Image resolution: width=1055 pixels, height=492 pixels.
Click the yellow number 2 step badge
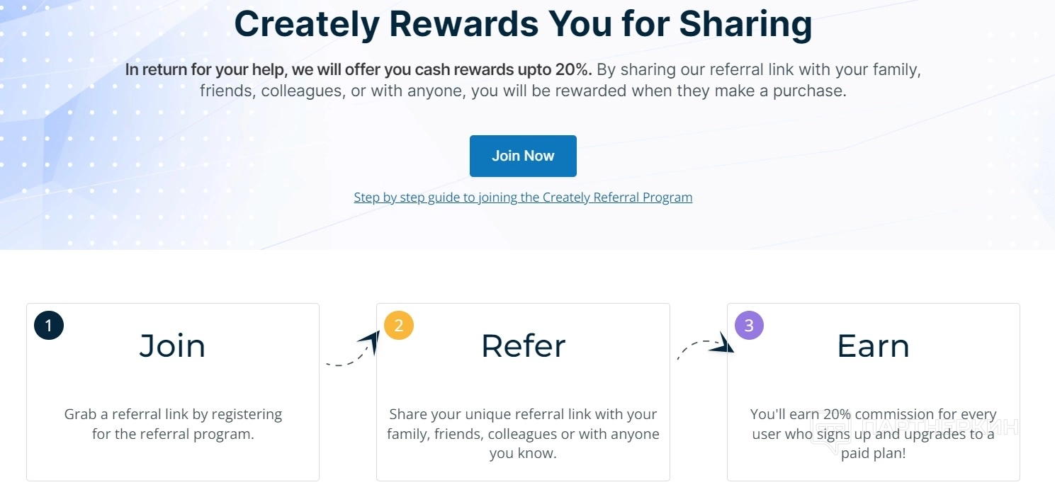(399, 326)
